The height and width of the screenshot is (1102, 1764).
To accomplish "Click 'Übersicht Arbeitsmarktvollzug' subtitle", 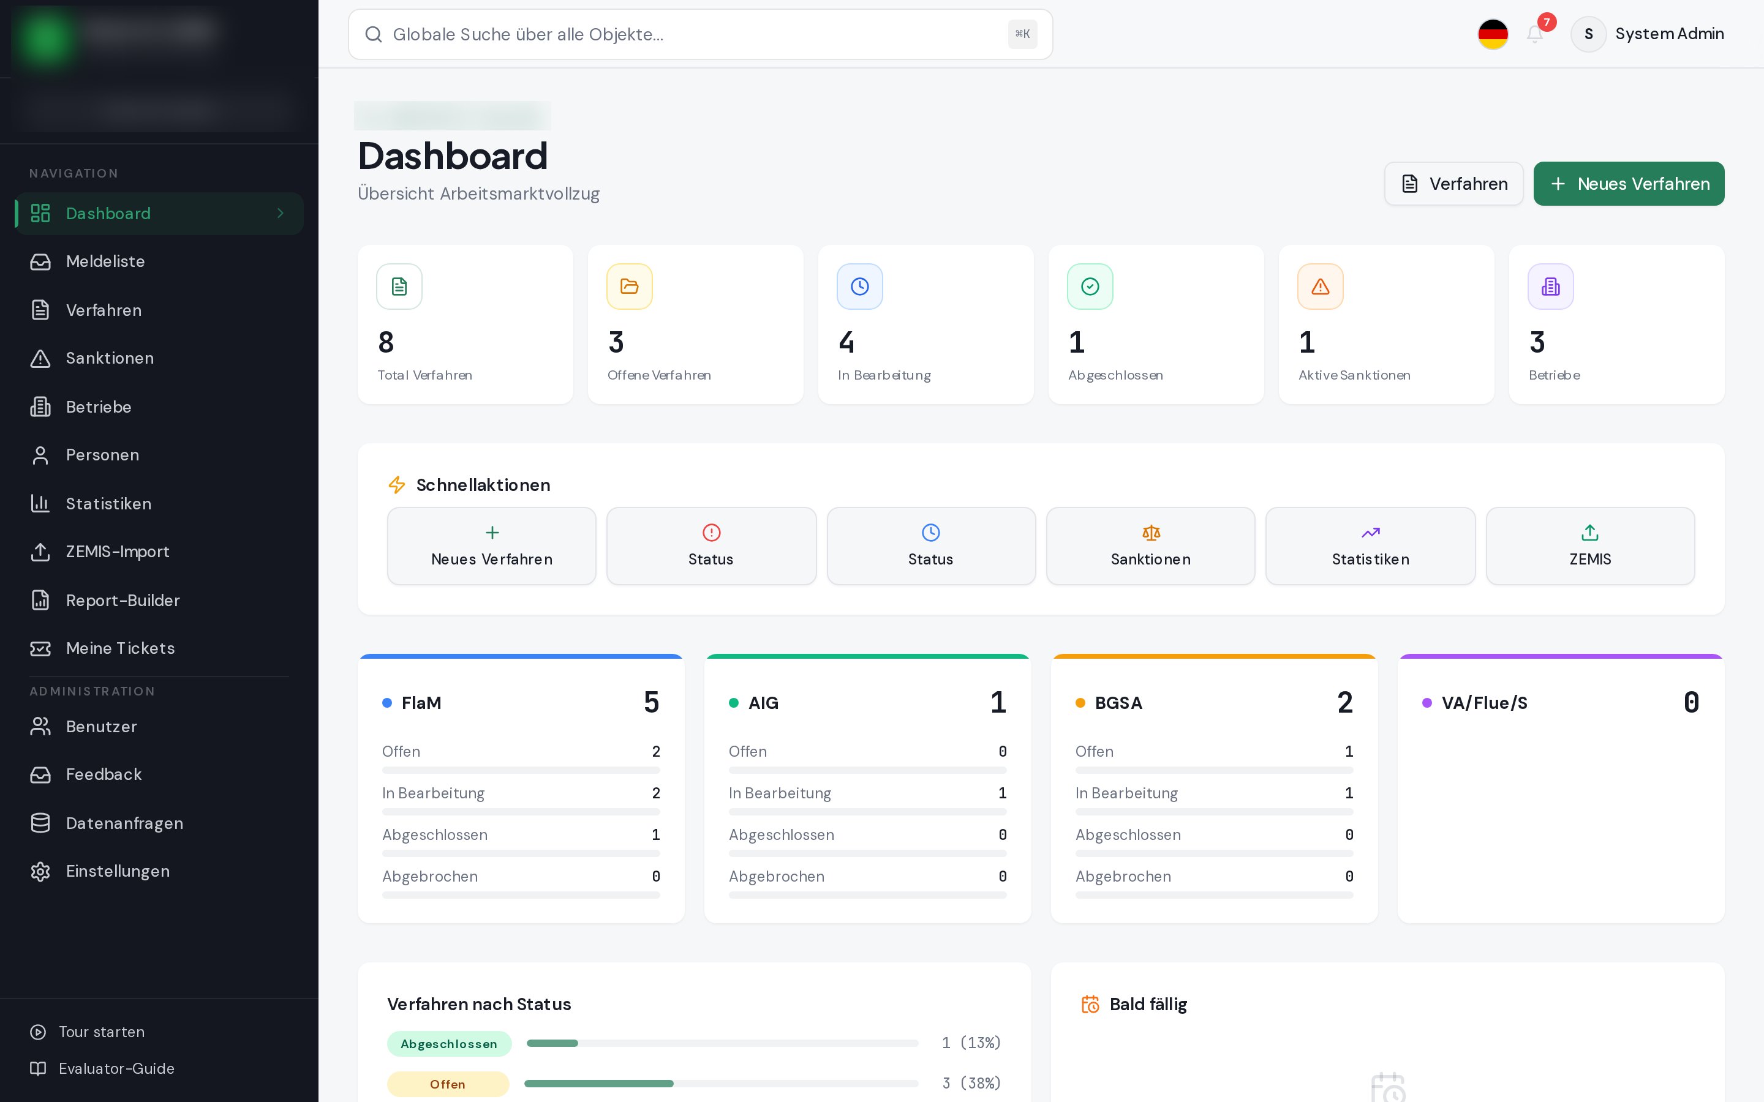I will click(x=479, y=194).
